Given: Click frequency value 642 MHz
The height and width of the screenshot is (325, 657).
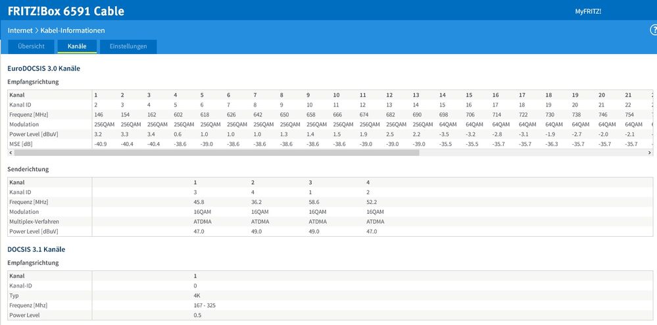Looking at the screenshot, I should click(x=258, y=114).
